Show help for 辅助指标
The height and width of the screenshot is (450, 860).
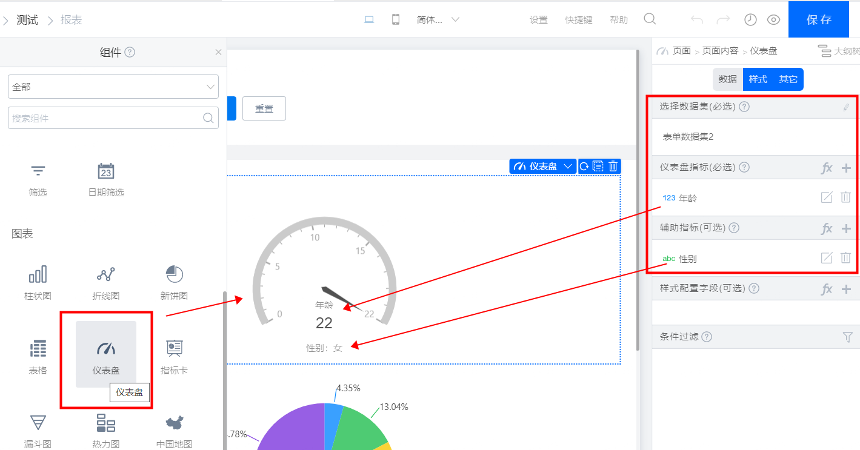[x=734, y=228]
